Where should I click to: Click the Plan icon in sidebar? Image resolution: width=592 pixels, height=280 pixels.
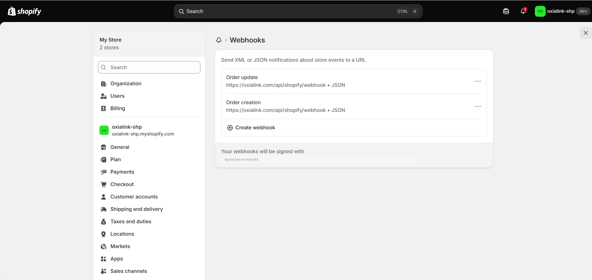(x=103, y=160)
